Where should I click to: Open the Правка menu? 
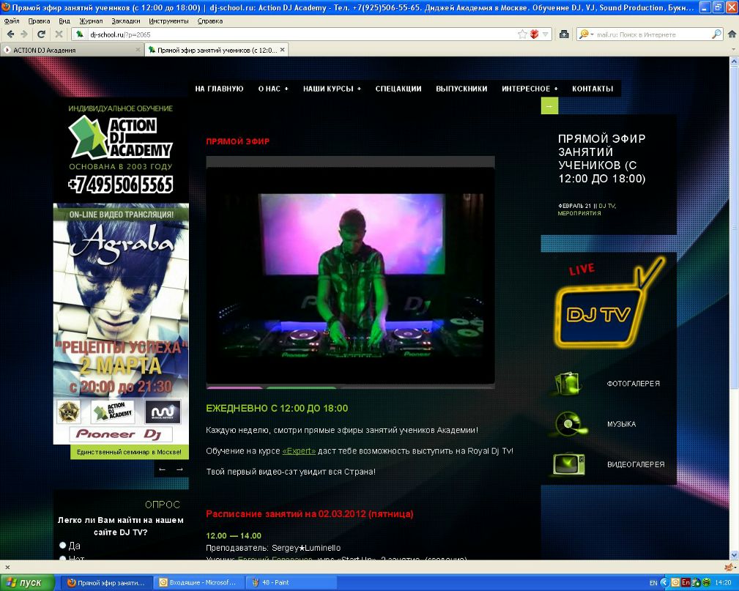39,21
